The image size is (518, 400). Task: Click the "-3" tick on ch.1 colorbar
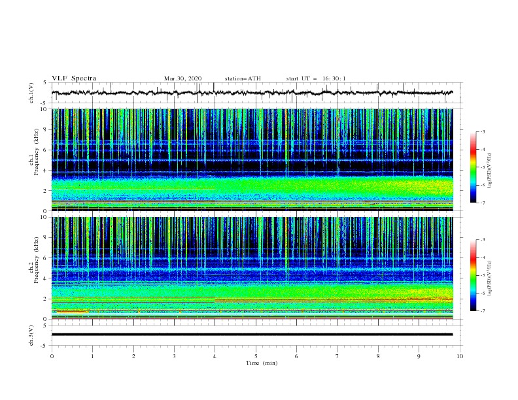point(483,131)
